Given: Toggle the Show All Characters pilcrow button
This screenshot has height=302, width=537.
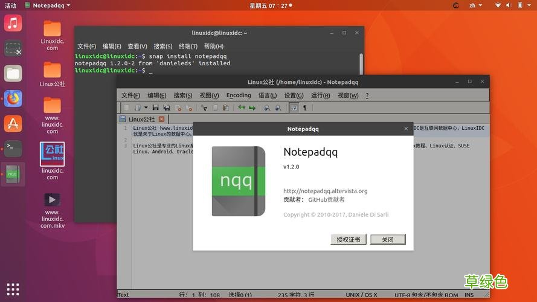Looking at the screenshot, I should (305, 108).
